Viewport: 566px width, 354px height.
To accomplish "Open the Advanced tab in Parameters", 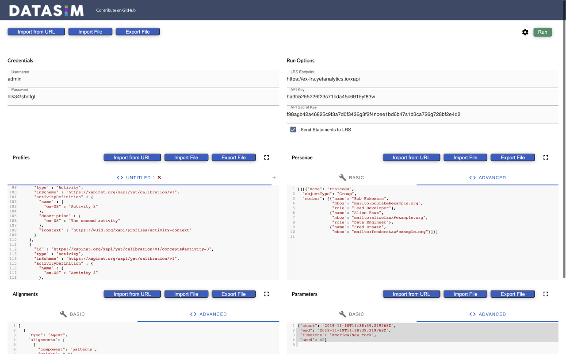I will (487, 314).
